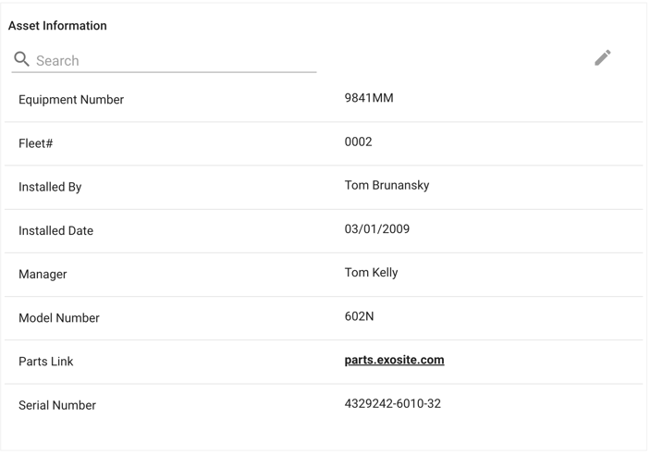Viewport: 651px width, 455px height.
Task: Click the Asset Information heading
Action: click(x=57, y=26)
